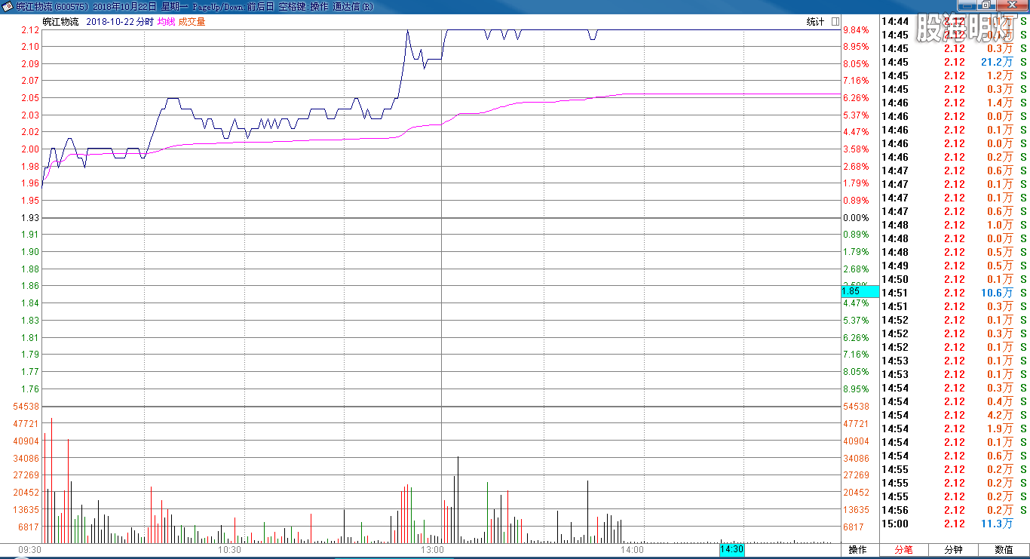The width and height of the screenshot is (1030, 559).
Task: Click the 1.85 price cursor label
Action: pyautogui.click(x=860, y=291)
